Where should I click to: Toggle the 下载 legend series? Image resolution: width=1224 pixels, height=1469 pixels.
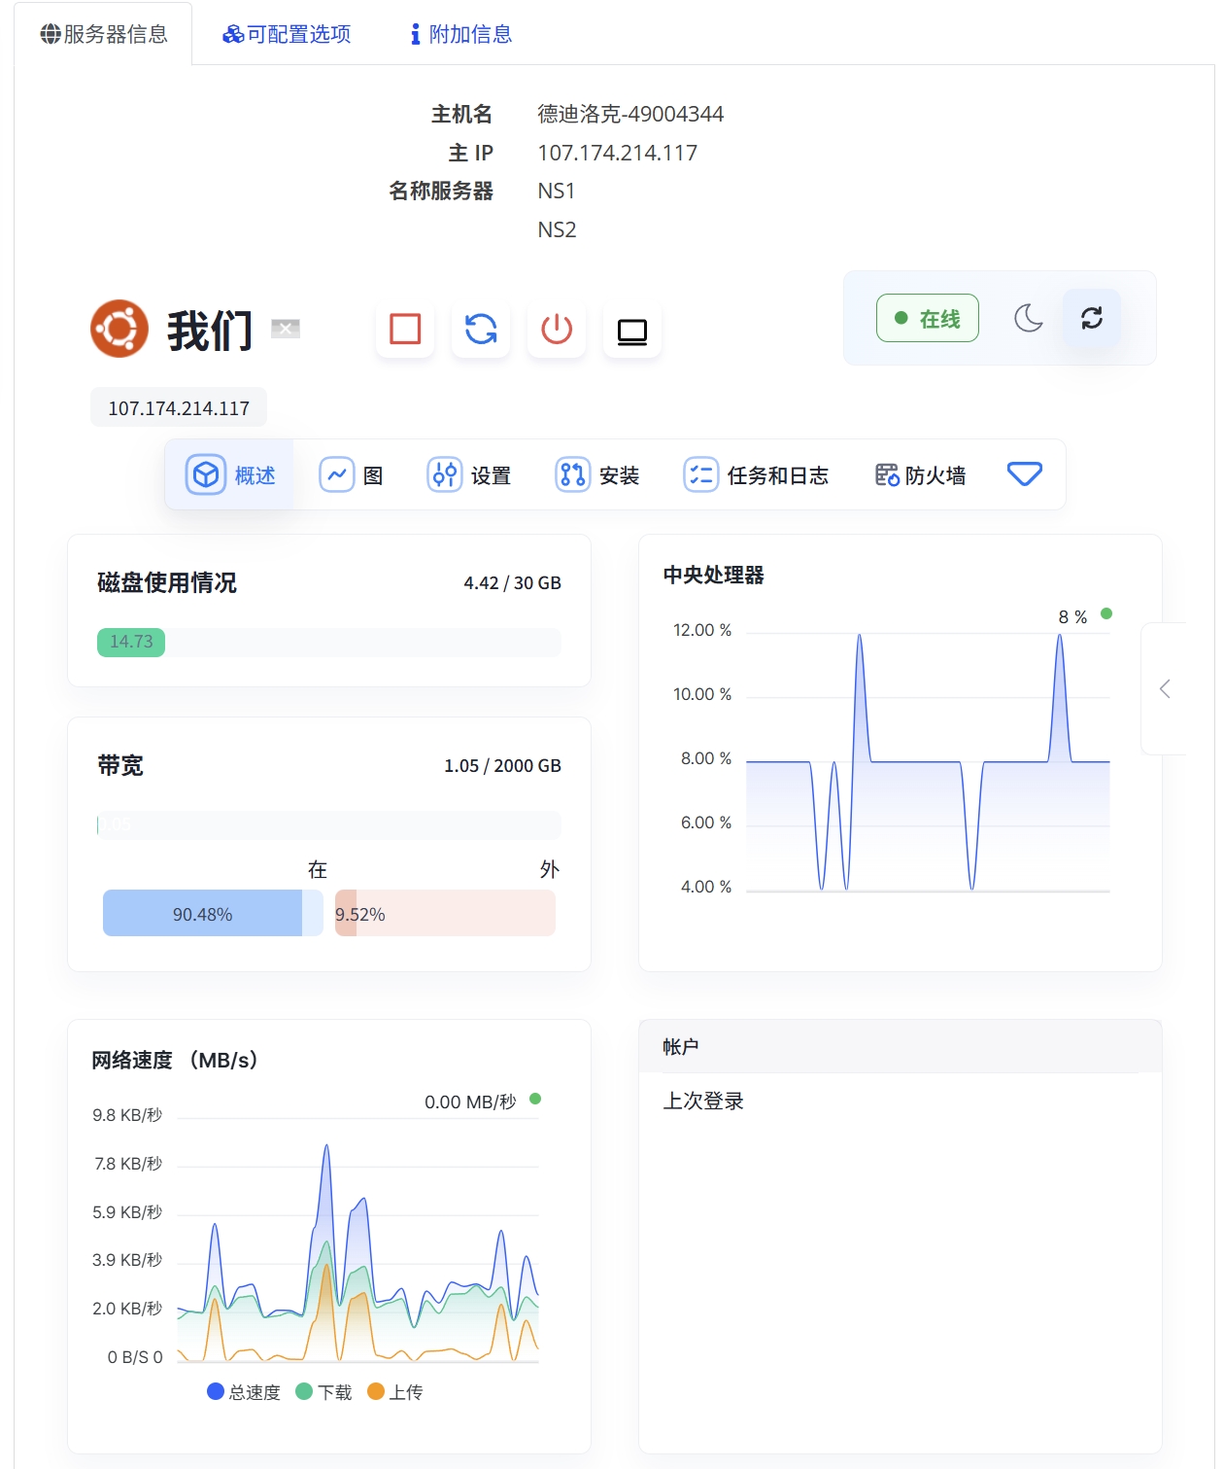[323, 1392]
